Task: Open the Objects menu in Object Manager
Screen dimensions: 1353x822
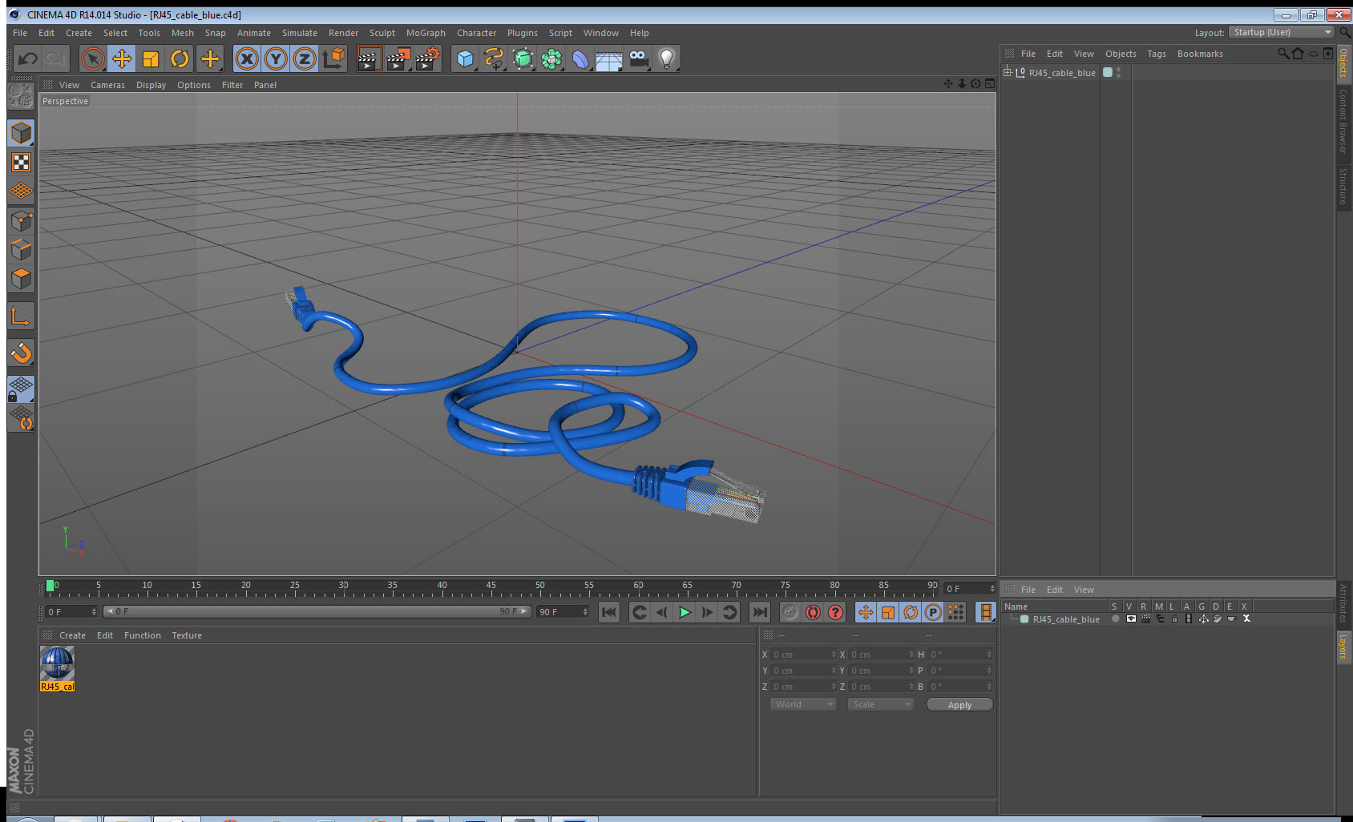Action: pos(1121,54)
